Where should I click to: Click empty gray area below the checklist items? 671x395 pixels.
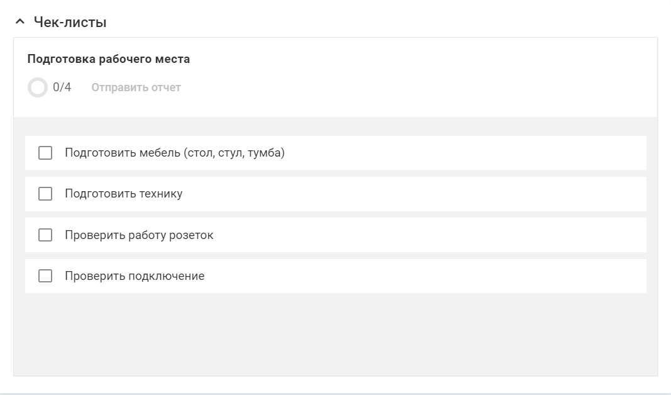pyautogui.click(x=335, y=335)
